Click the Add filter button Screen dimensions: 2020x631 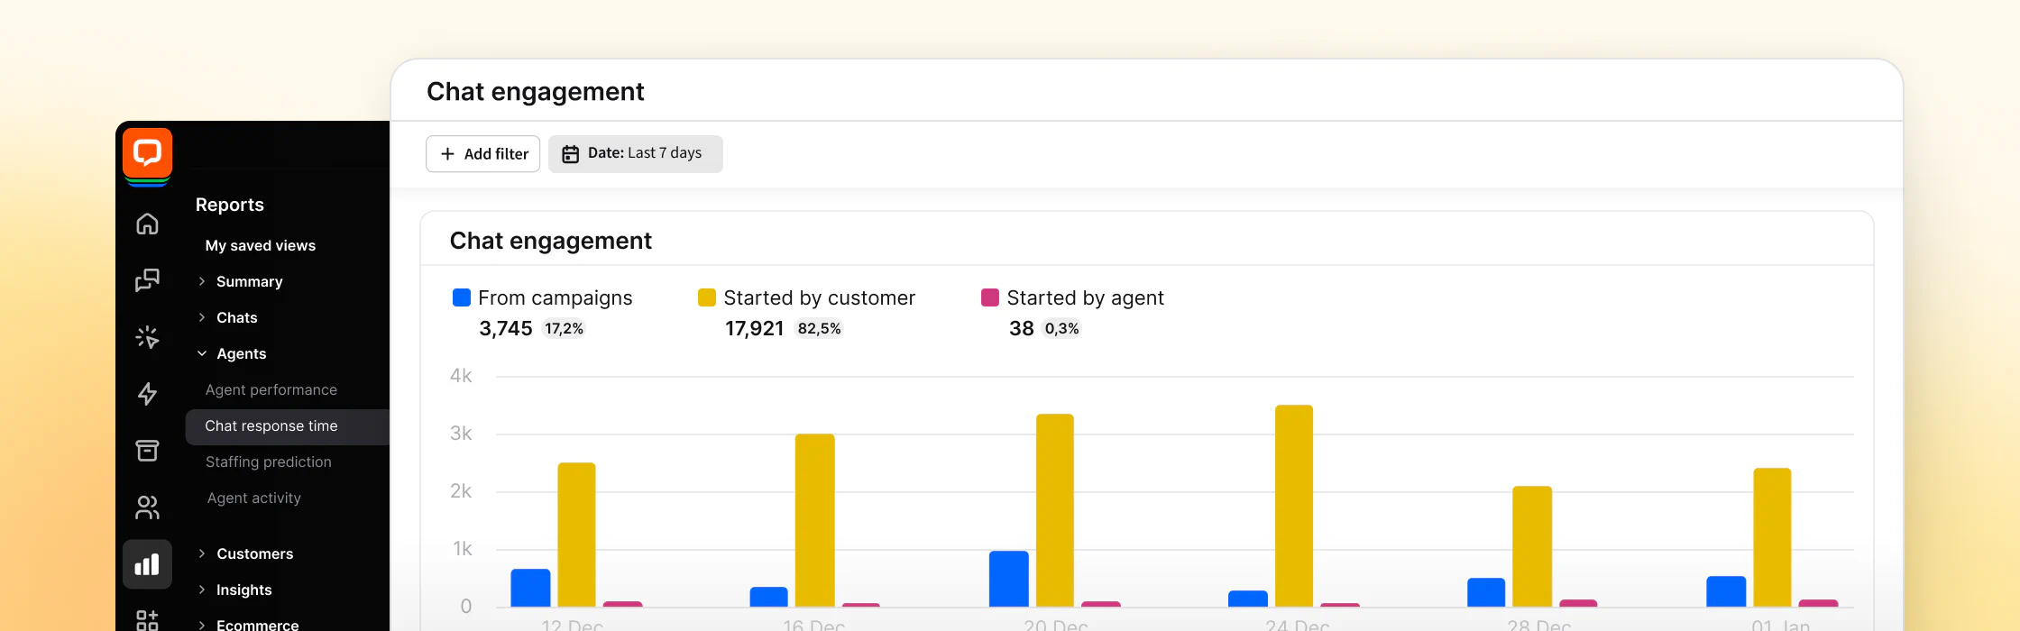(483, 154)
